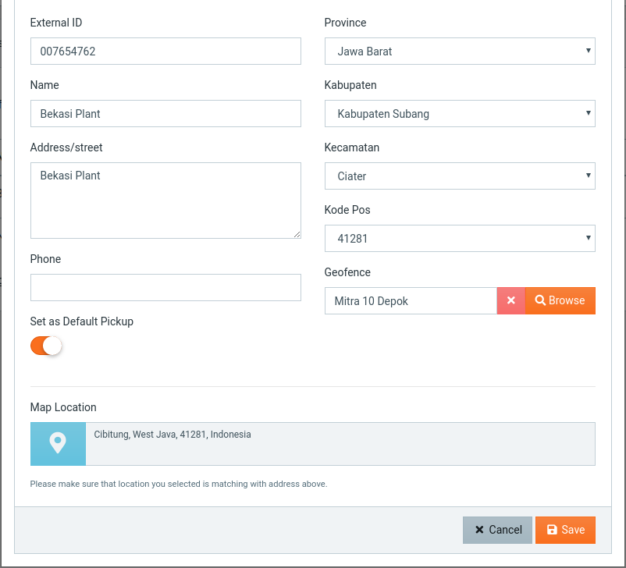Click the map pin location icon
The image size is (626, 568).
[x=58, y=443]
